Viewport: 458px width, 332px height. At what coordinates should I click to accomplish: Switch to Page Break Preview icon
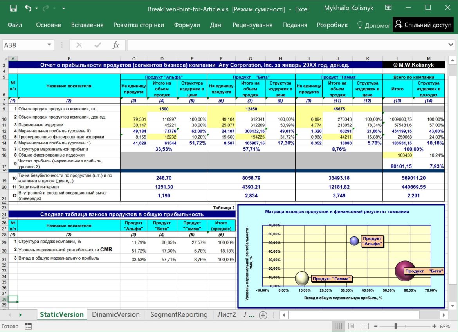point(365,326)
